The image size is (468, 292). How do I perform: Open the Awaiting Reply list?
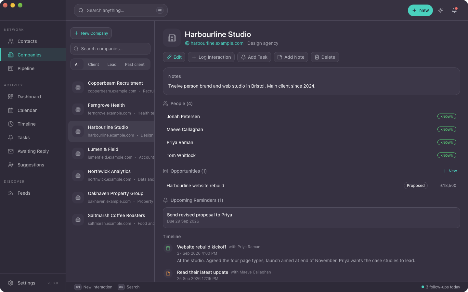pos(33,151)
